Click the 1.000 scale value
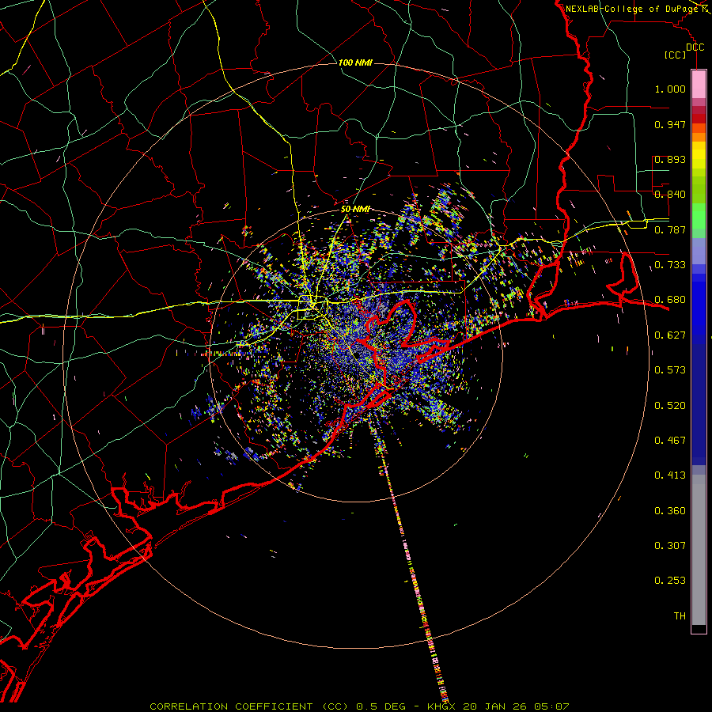Screen dimensions: 712x712 coord(670,89)
